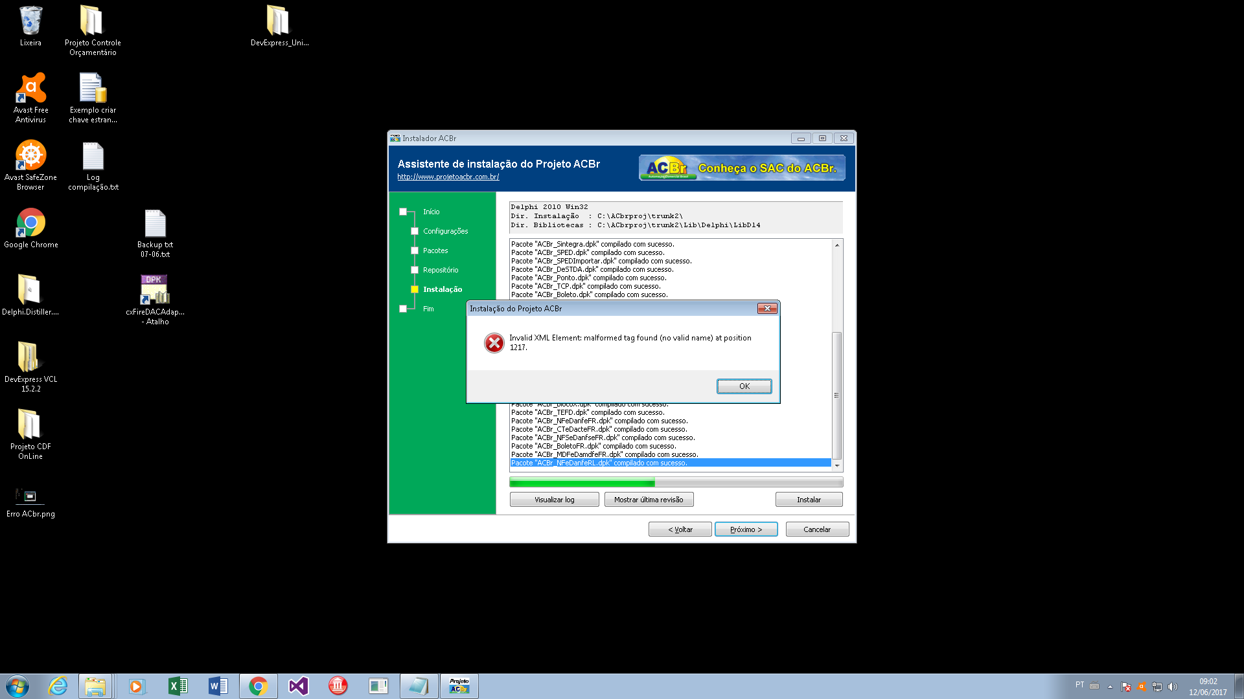Open the projetoacbr.com.br link

tap(448, 177)
